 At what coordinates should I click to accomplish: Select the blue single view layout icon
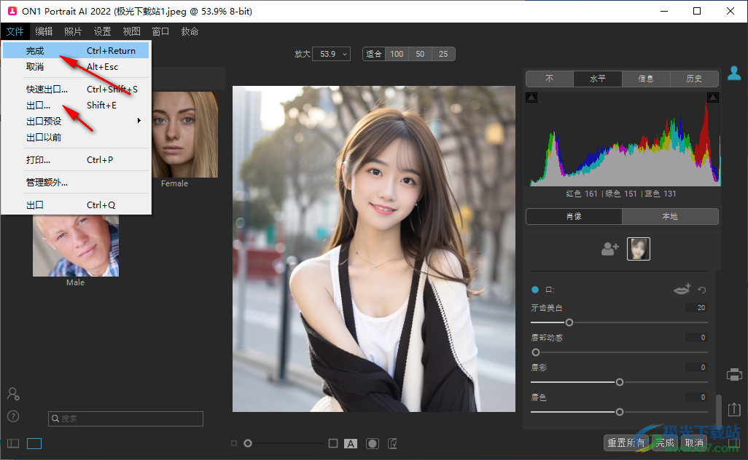(x=34, y=444)
